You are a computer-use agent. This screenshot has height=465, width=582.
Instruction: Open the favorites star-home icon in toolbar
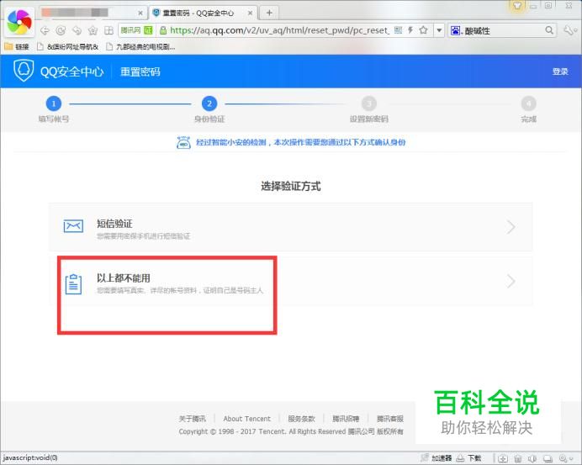click(93, 30)
